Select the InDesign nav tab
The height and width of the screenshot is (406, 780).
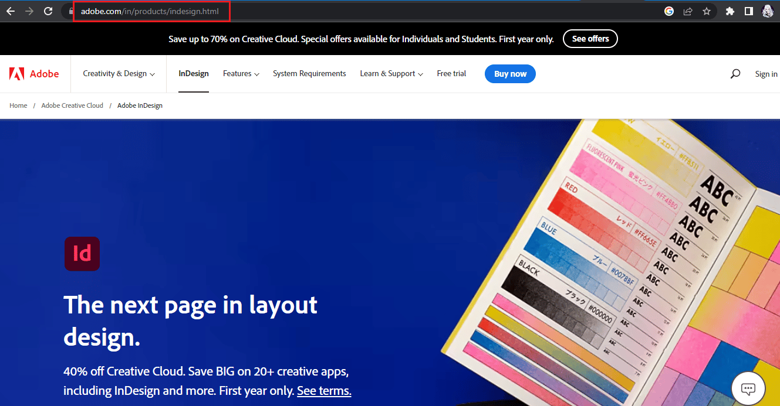tap(194, 74)
